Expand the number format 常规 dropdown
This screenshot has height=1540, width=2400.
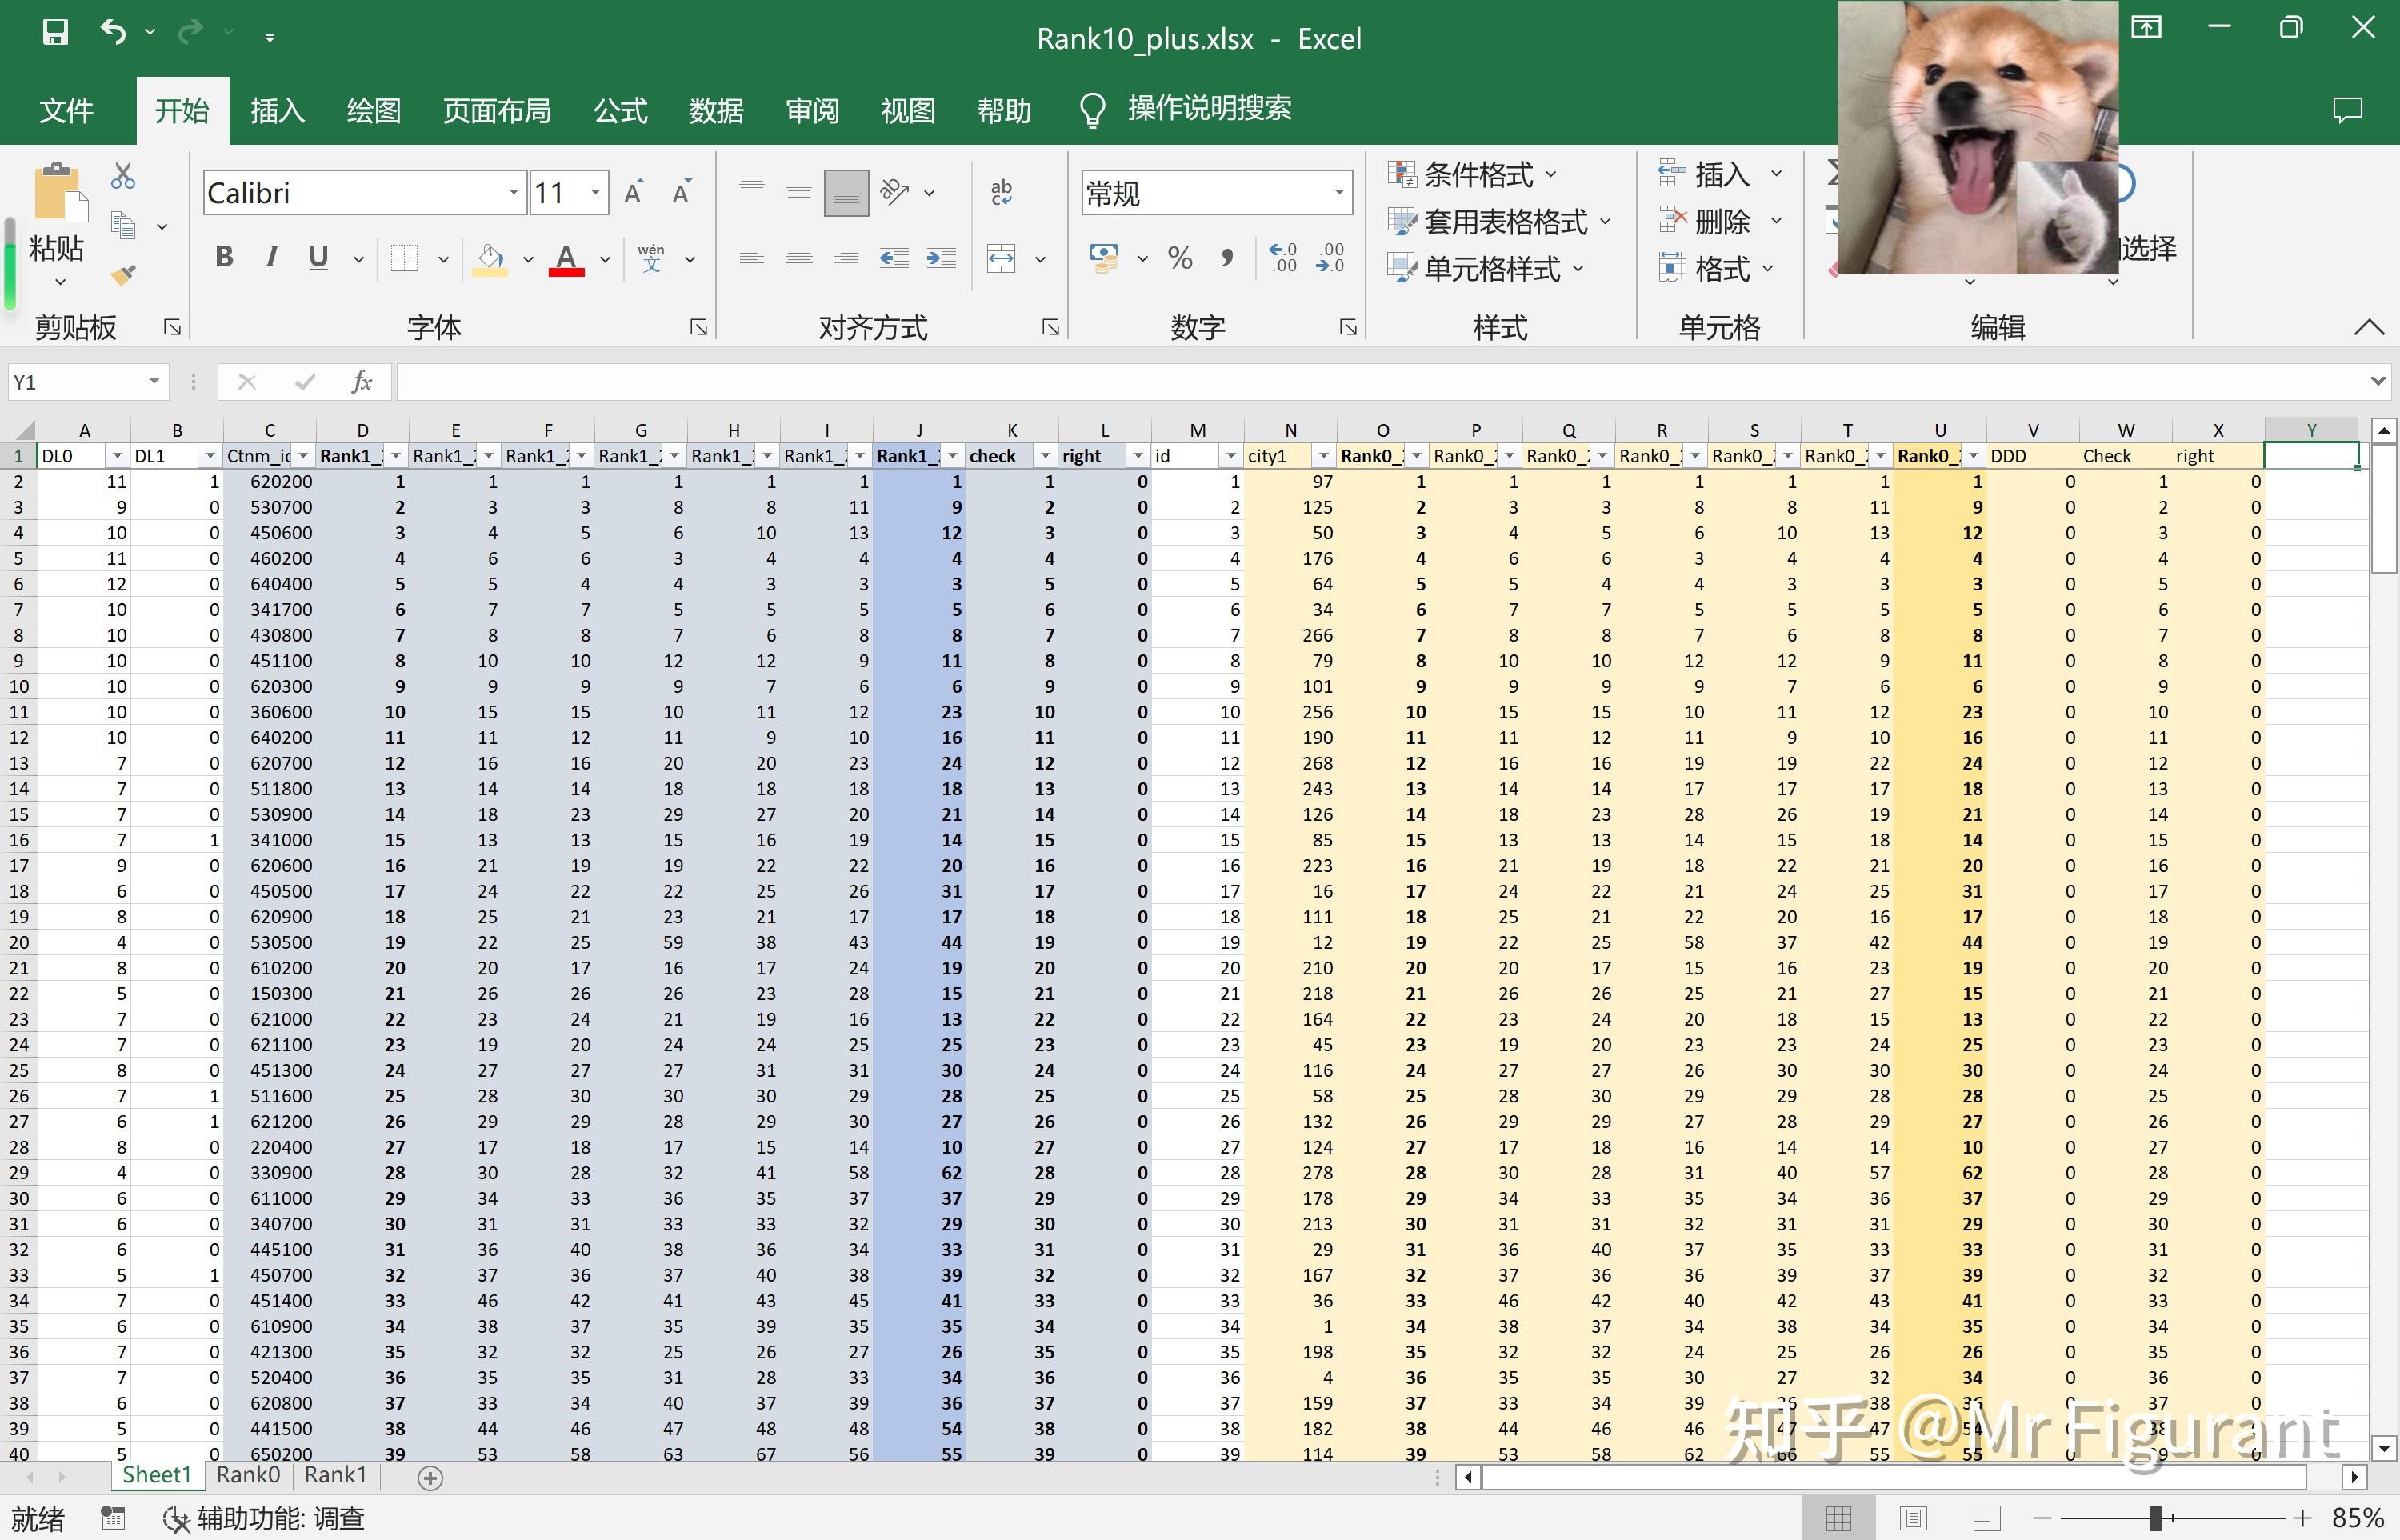pyautogui.click(x=1338, y=193)
